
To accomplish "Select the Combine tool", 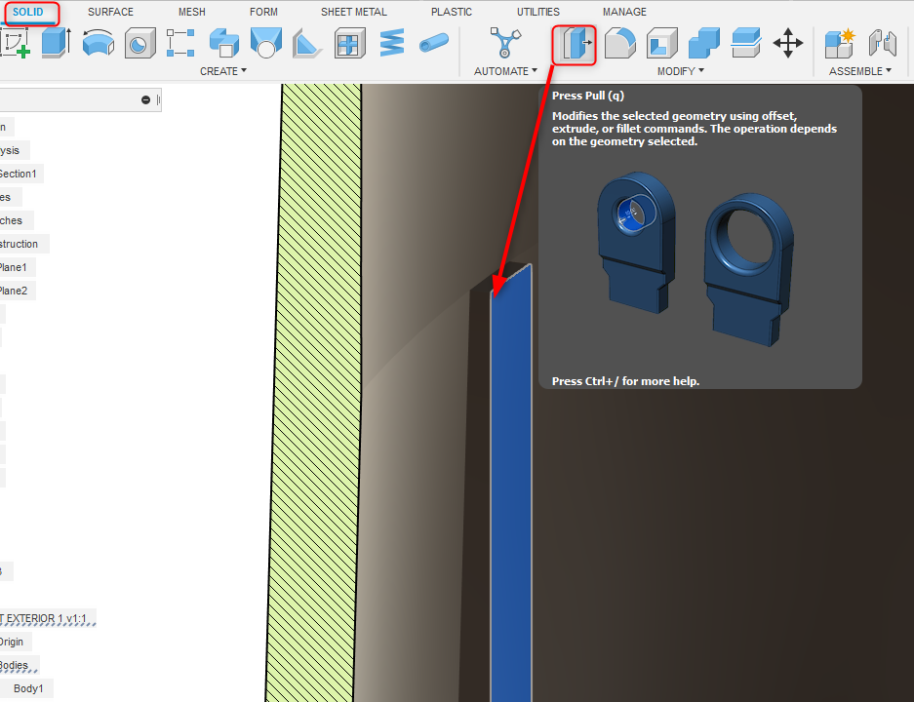I will (x=704, y=43).
